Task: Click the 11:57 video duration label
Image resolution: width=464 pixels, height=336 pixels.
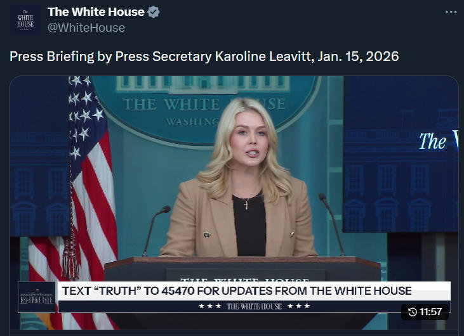Action: 430,312
